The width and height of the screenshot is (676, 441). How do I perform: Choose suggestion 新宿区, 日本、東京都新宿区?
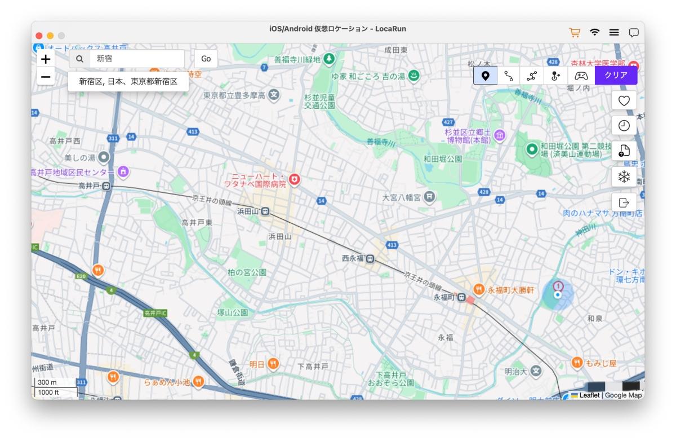pyautogui.click(x=128, y=81)
